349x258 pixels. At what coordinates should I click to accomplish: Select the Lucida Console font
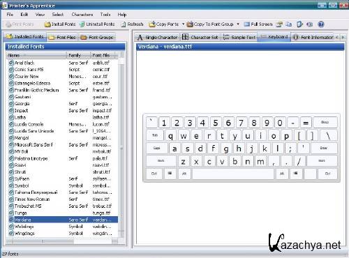[x=63, y=124]
